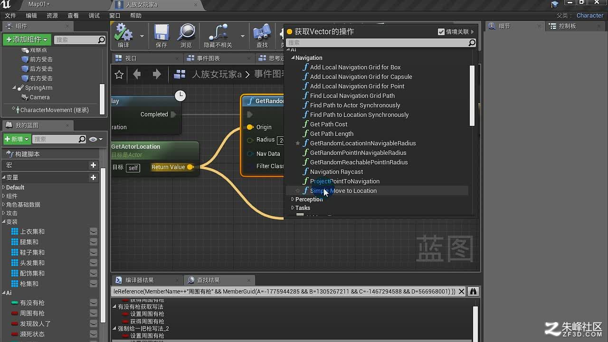Click the back navigation arrow in graph
This screenshot has height=342, width=608.
click(x=137, y=74)
